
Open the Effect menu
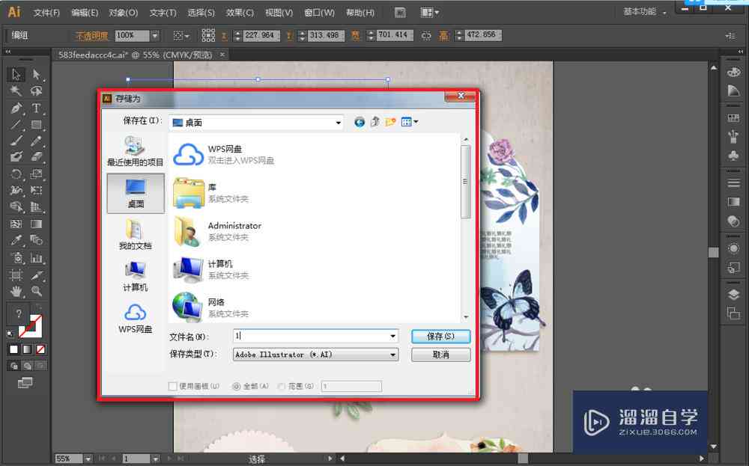pyautogui.click(x=240, y=13)
